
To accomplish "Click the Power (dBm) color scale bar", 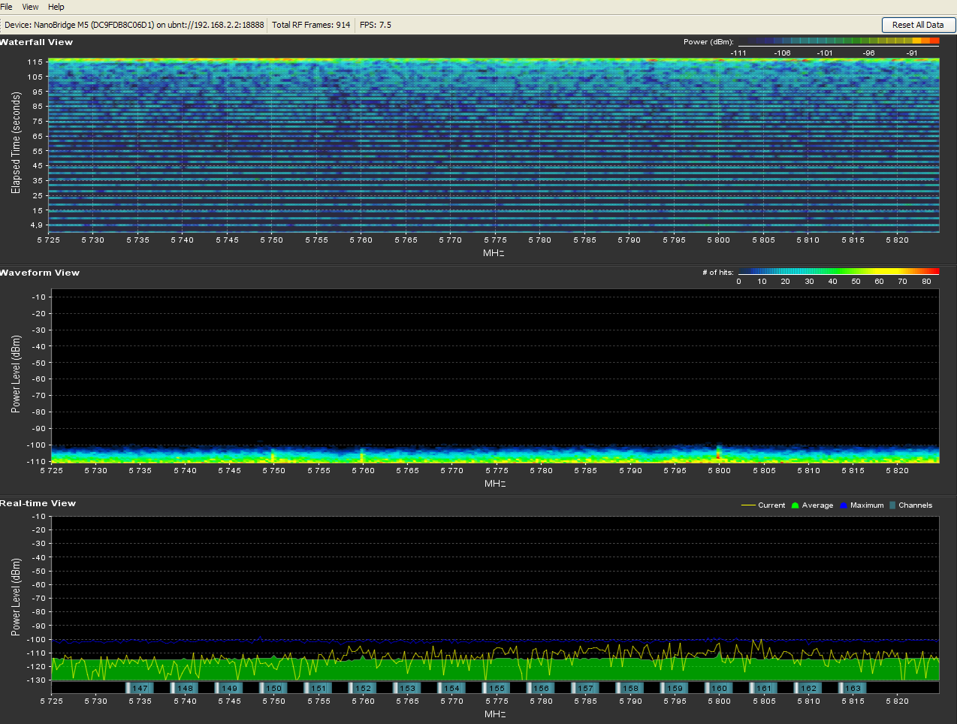I will [838, 42].
